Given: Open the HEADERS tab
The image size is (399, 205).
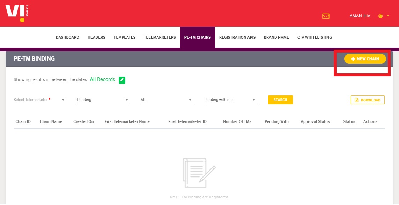Looking at the screenshot, I should click(x=96, y=37).
